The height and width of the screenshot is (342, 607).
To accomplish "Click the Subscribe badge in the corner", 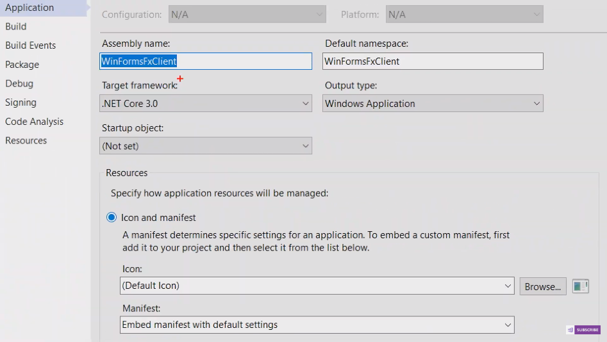I will [583, 330].
